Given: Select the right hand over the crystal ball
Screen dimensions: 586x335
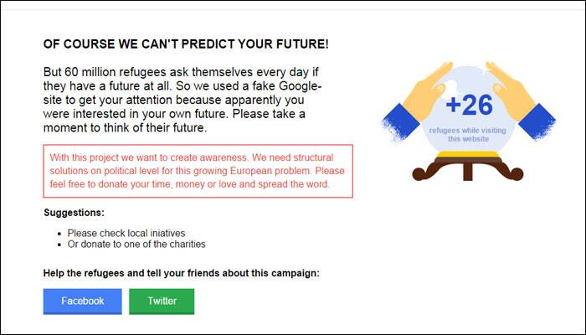Looking at the screenshot, I should (509, 90).
